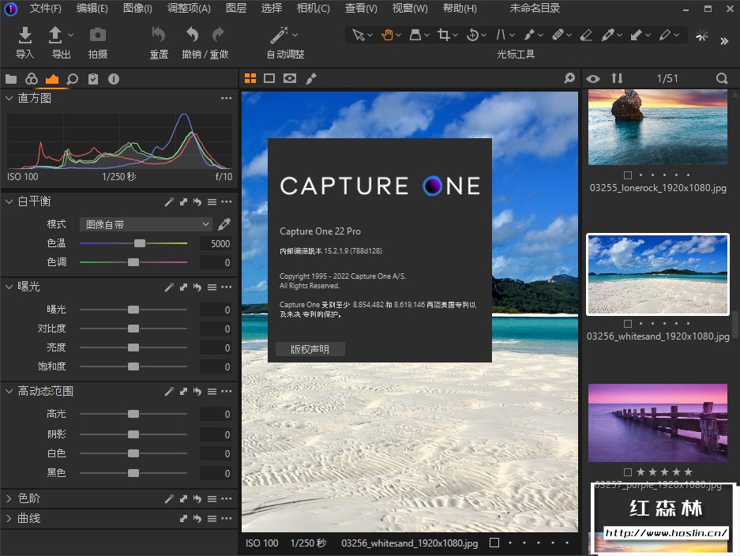740x556 pixels.
Task: Click the magic wand auto-adjust icon in 曝光 header
Action: pyautogui.click(x=168, y=287)
